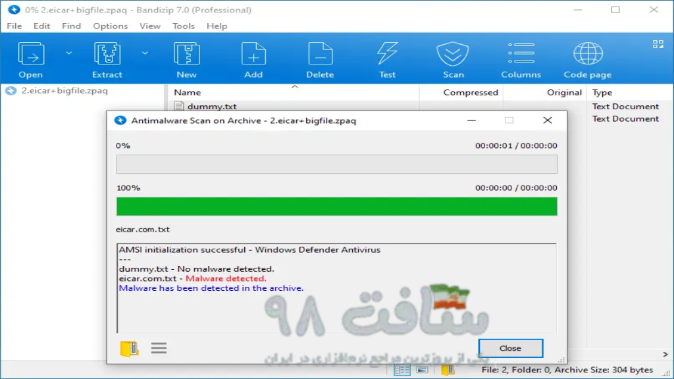Sort by the Compressed column header
Viewport: 674px width, 379px height.
[471, 92]
